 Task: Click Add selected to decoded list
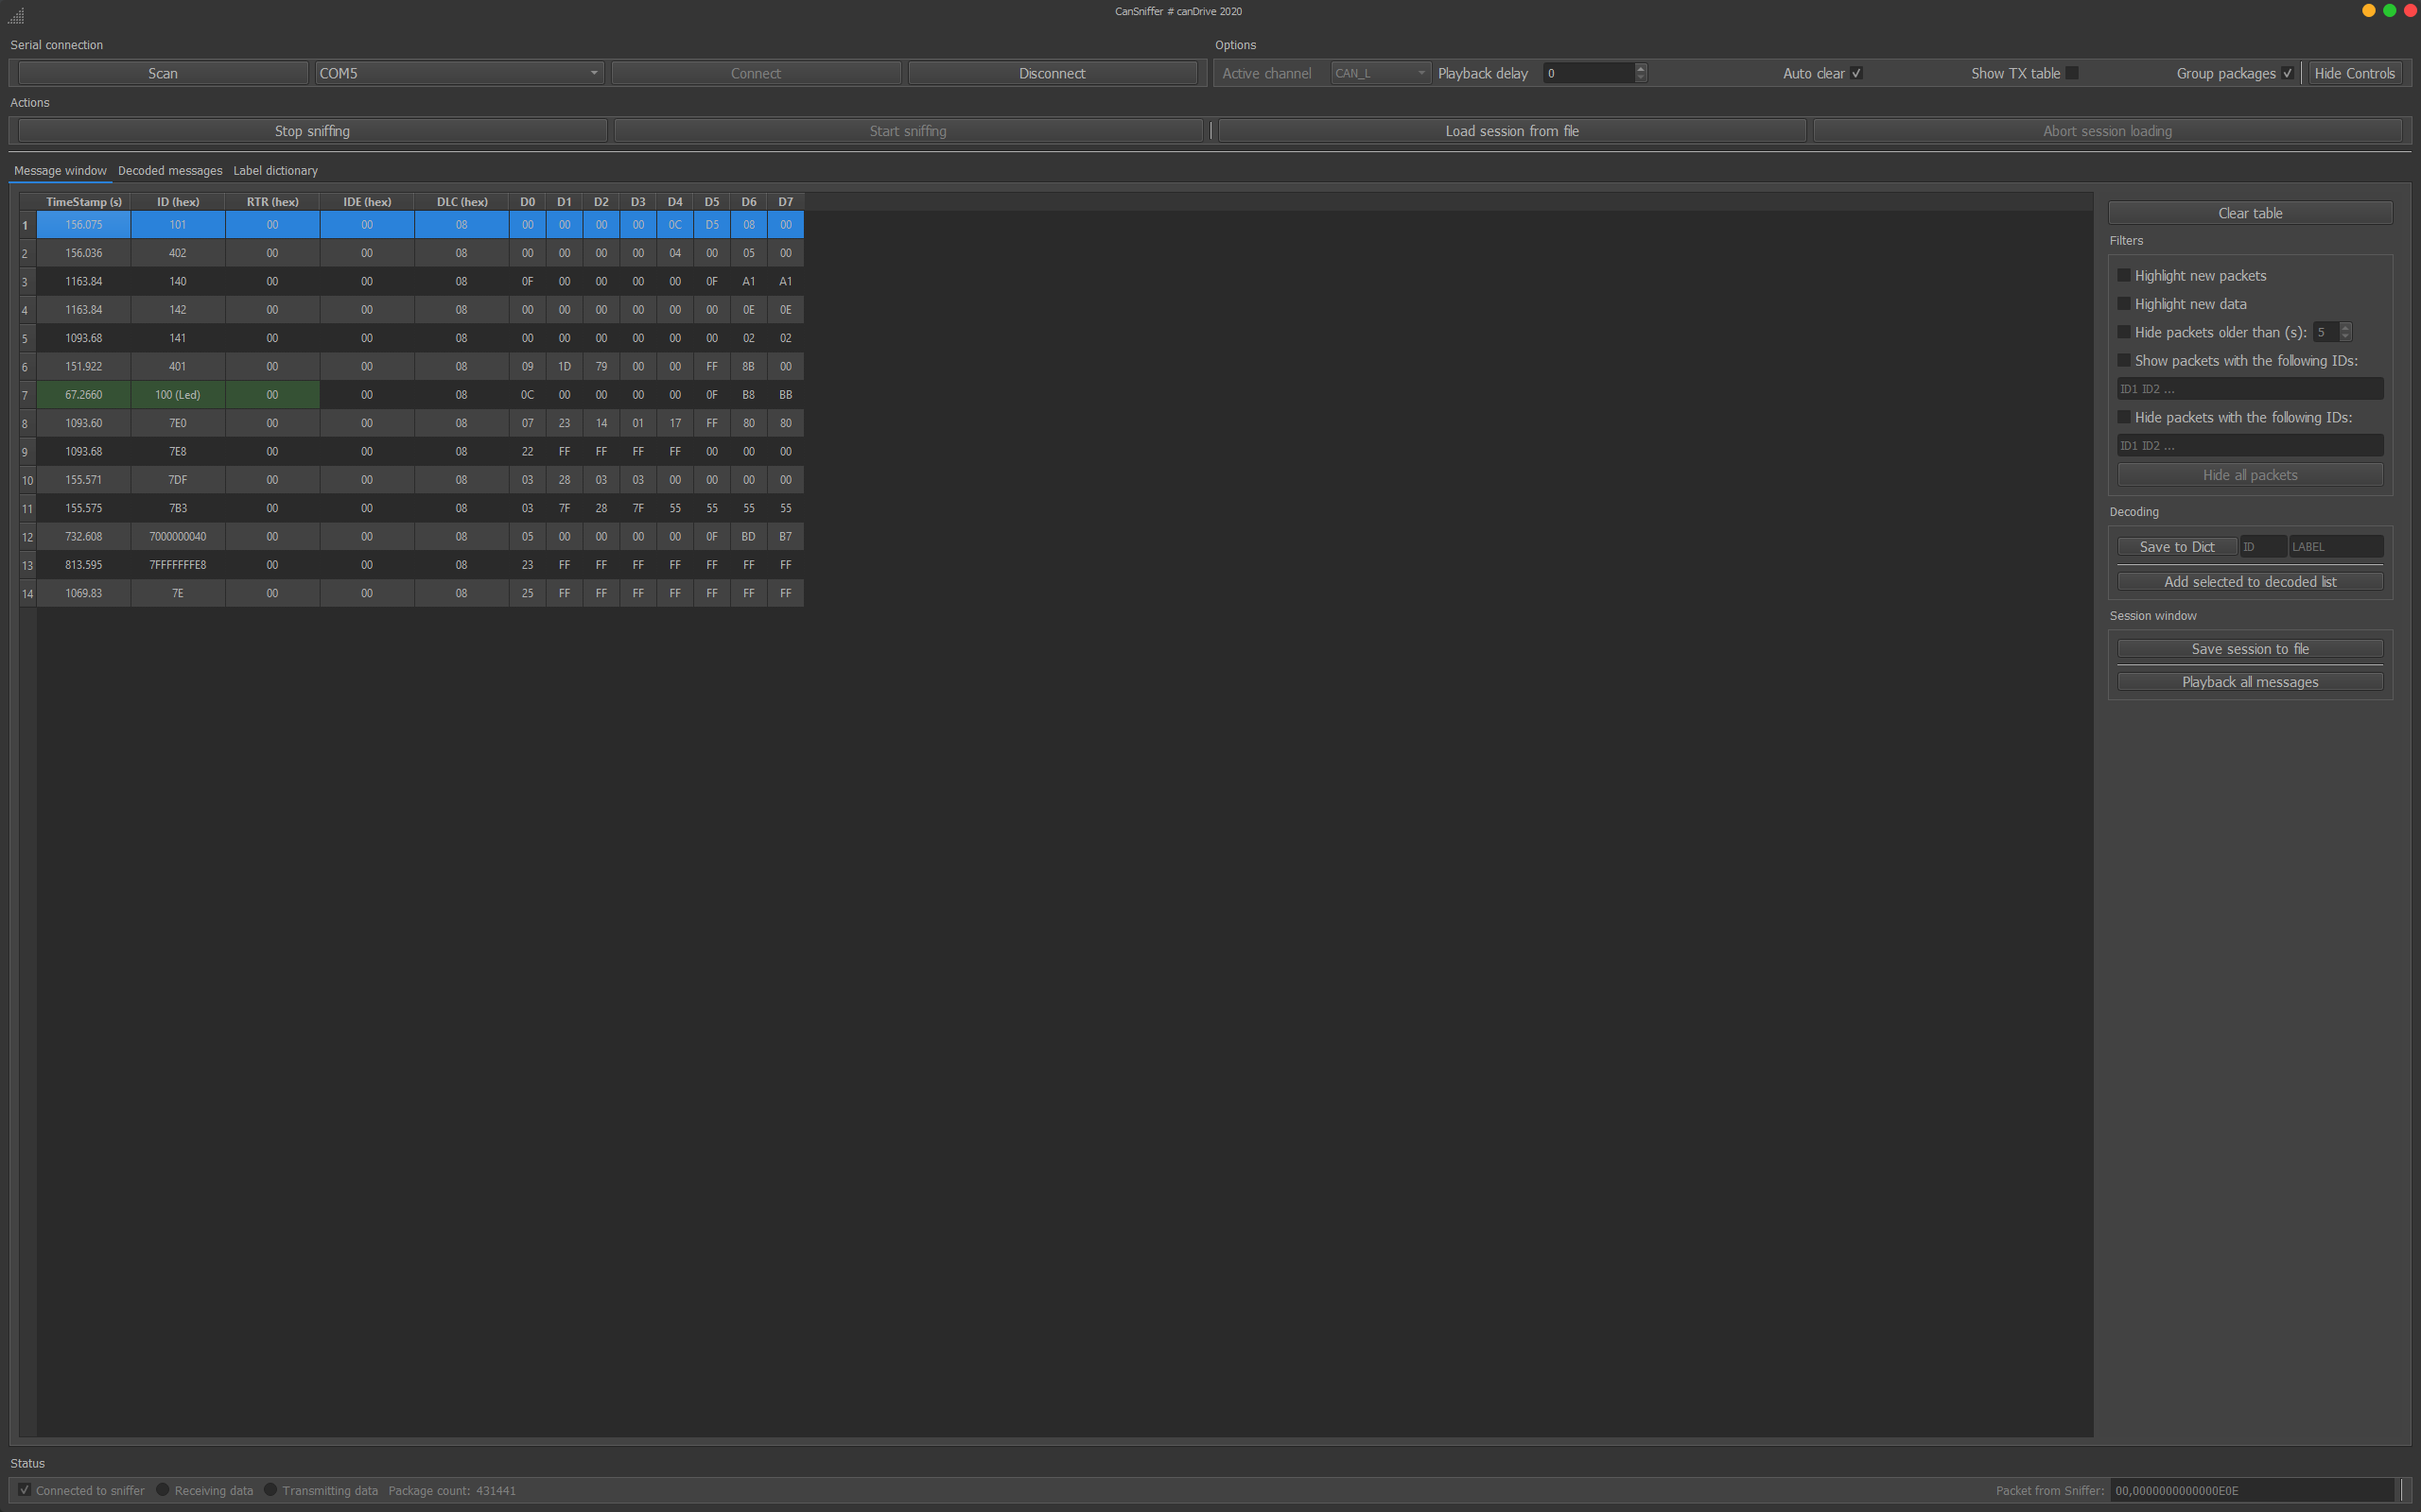2250,582
